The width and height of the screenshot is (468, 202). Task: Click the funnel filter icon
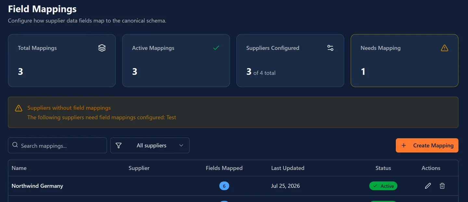pos(119,145)
